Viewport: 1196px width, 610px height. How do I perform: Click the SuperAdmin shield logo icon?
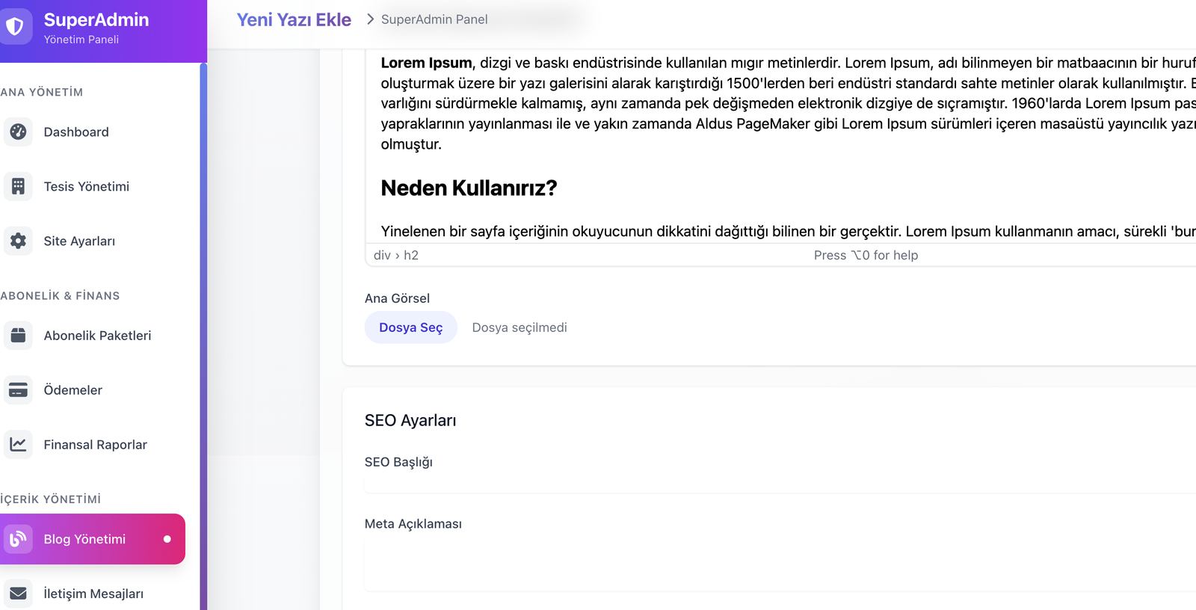coord(15,27)
